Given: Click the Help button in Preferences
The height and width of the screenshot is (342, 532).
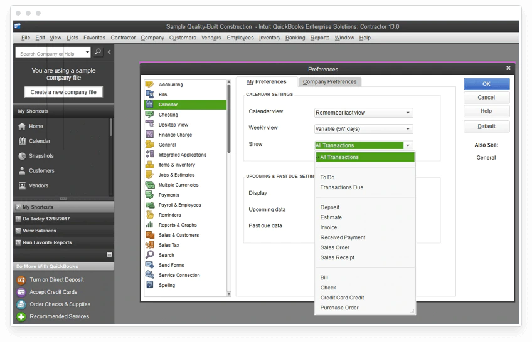Looking at the screenshot, I should pos(486,111).
